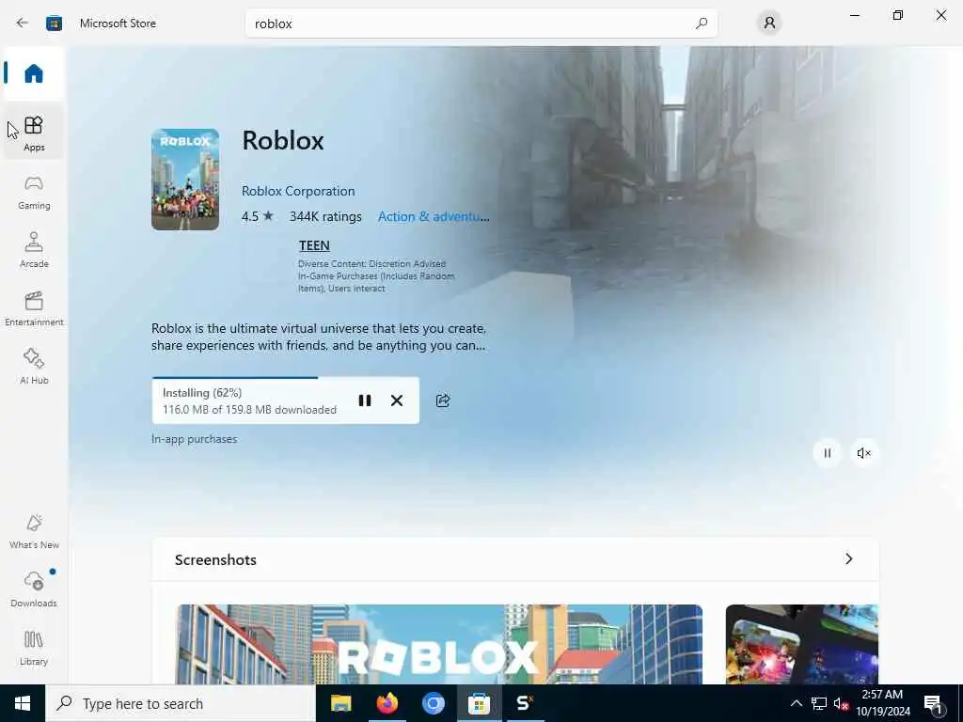This screenshot has width=963, height=722.
Task: Open the Home tab in sidebar
Action: point(34,73)
